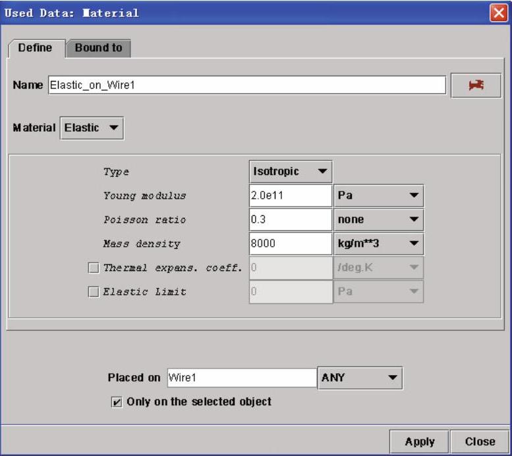Image resolution: width=512 pixels, height=456 pixels.
Task: Open the Material Elastic dropdown
Action: click(92, 128)
